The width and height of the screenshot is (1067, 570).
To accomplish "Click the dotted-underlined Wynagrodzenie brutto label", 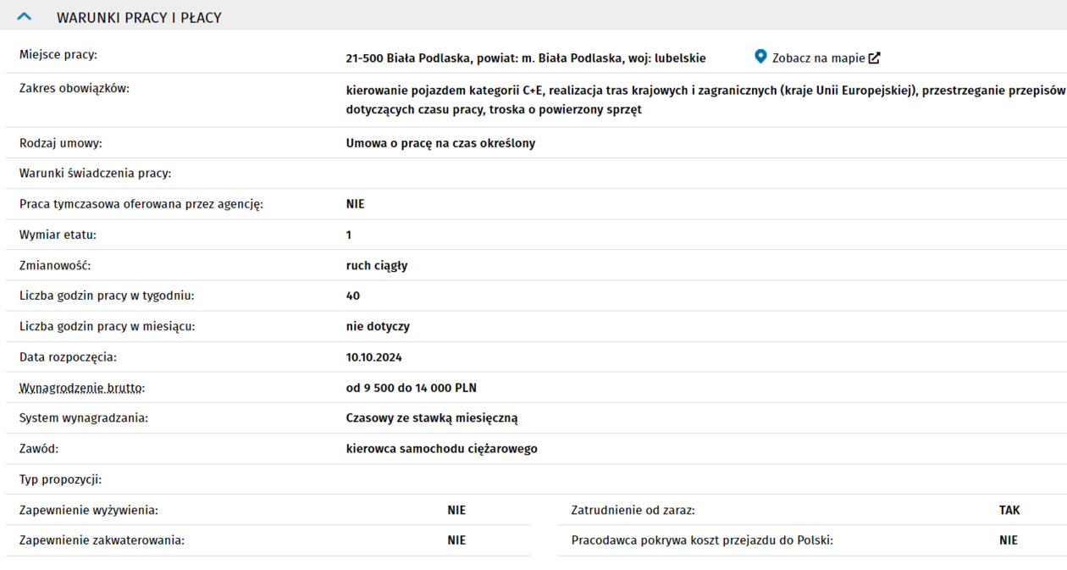I will (x=82, y=388).
